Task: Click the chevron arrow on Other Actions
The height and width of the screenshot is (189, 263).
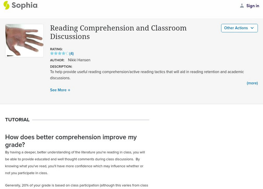Action: point(252,28)
